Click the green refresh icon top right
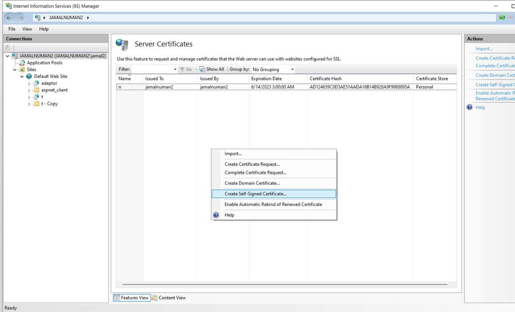515x312 pixels. point(502,17)
